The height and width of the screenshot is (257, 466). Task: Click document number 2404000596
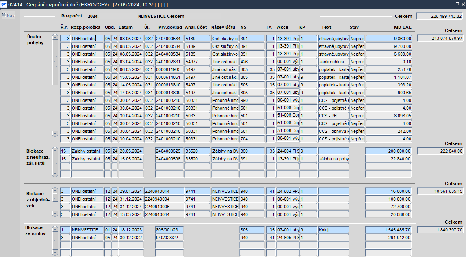click(x=169, y=159)
